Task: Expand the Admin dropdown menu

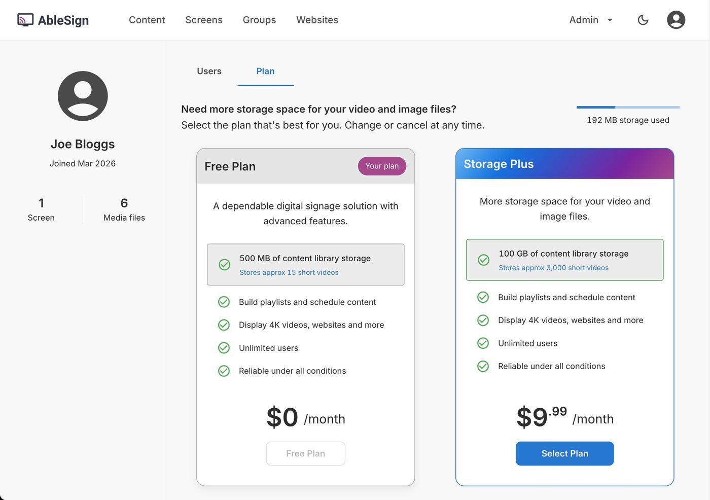Action: tap(591, 20)
